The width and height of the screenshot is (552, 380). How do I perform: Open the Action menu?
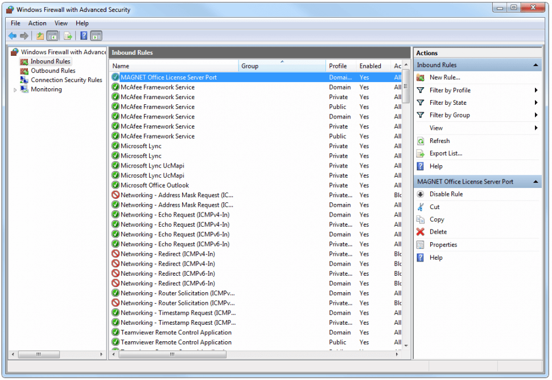(x=38, y=23)
